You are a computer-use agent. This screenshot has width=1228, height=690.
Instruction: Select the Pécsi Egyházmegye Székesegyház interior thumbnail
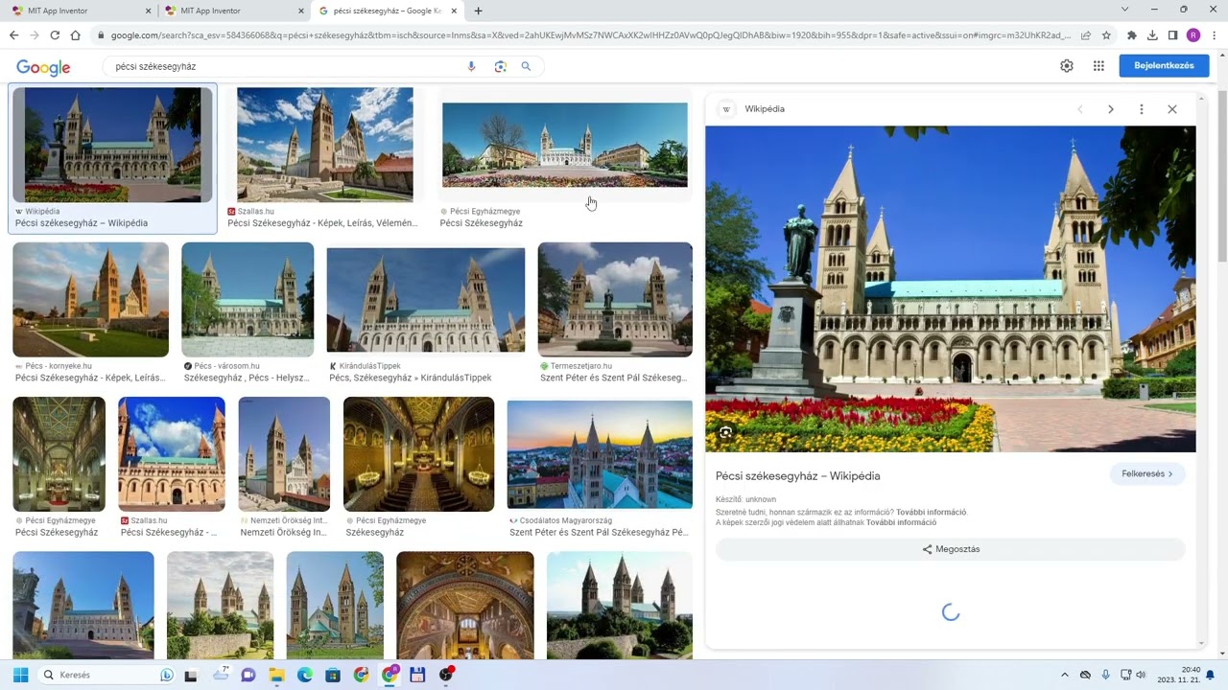click(x=418, y=454)
